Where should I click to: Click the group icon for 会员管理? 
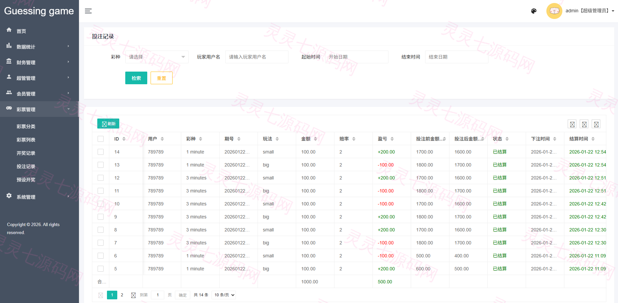click(9, 93)
